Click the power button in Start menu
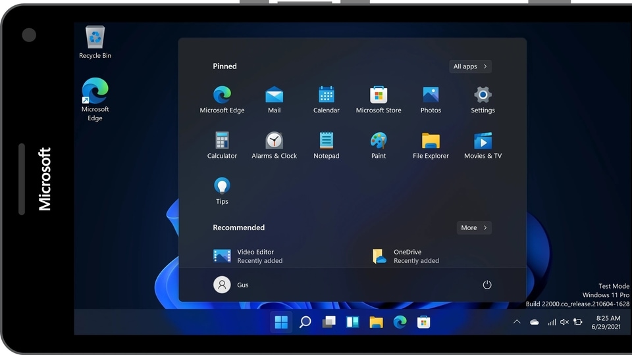The height and width of the screenshot is (355, 632). (487, 285)
